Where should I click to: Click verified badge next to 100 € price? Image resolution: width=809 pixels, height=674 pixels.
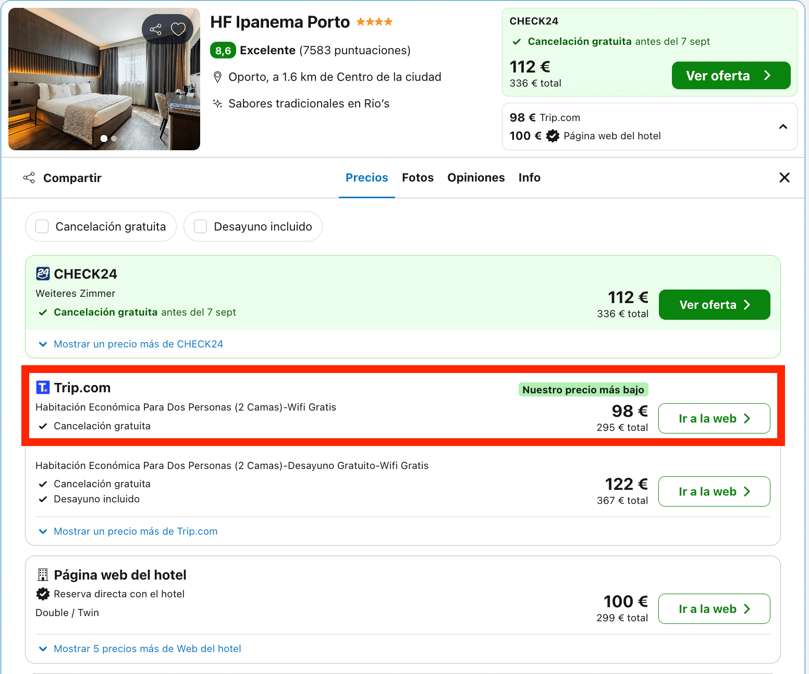553,136
